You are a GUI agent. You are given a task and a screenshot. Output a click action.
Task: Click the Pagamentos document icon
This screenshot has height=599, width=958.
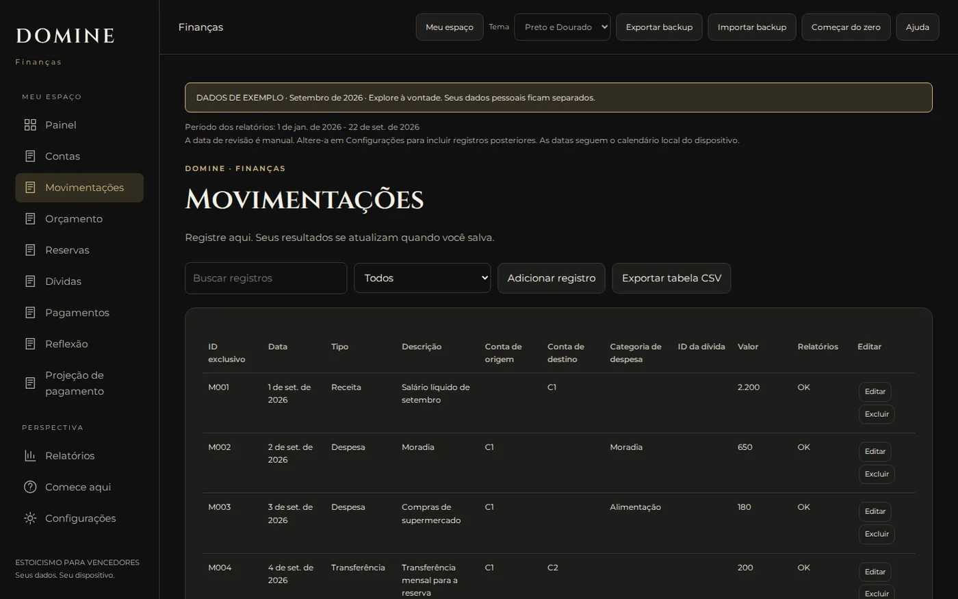30,312
